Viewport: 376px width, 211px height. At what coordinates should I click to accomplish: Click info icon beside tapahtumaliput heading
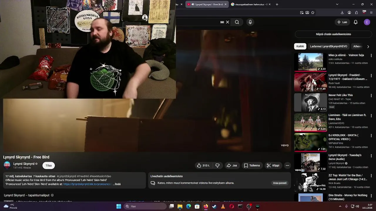tap(52, 195)
